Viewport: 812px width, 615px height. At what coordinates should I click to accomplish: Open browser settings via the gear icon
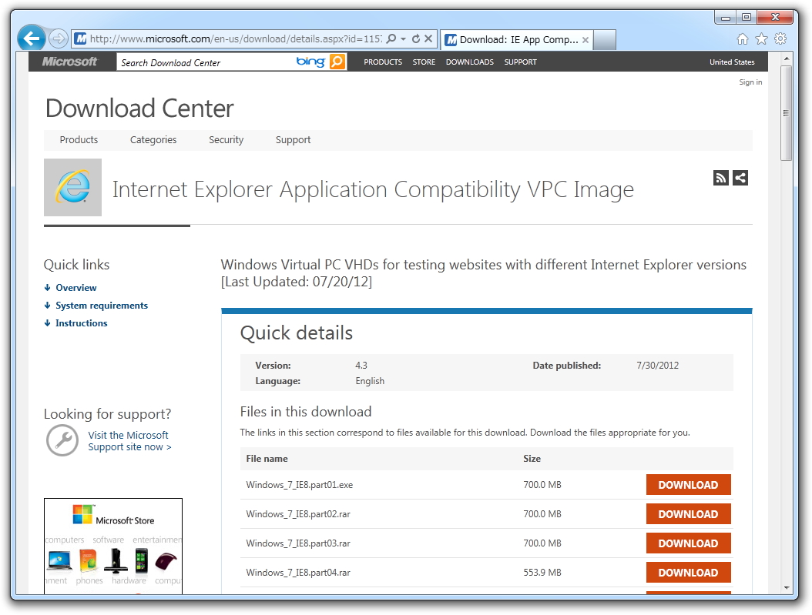pyautogui.click(x=780, y=38)
